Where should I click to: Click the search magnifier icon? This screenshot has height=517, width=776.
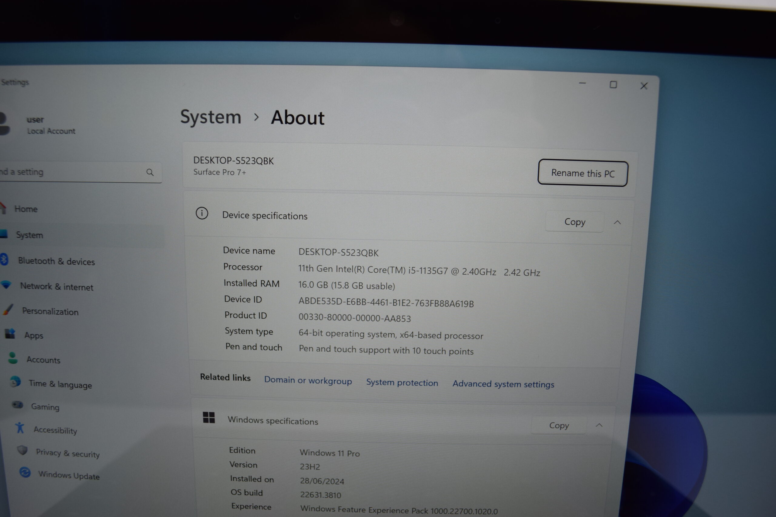[150, 172]
